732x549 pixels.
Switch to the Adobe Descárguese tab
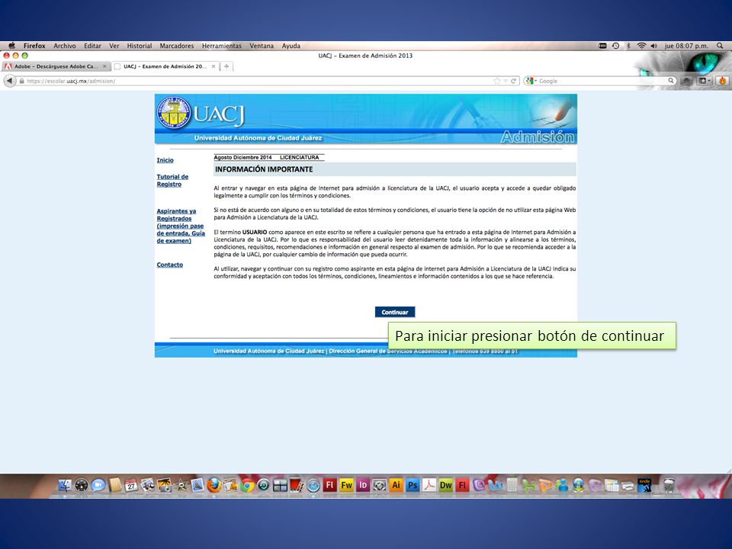[x=56, y=66]
